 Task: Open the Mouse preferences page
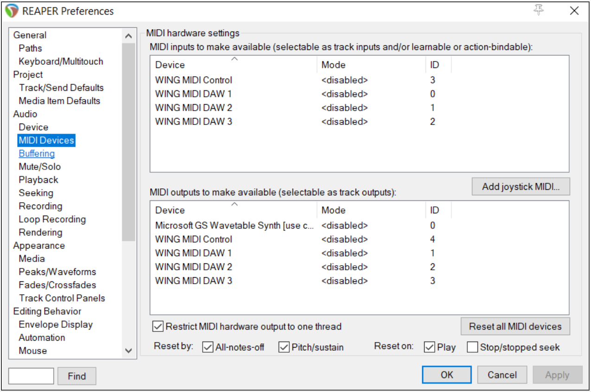point(32,351)
